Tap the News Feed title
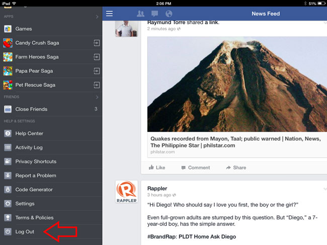 [266, 14]
